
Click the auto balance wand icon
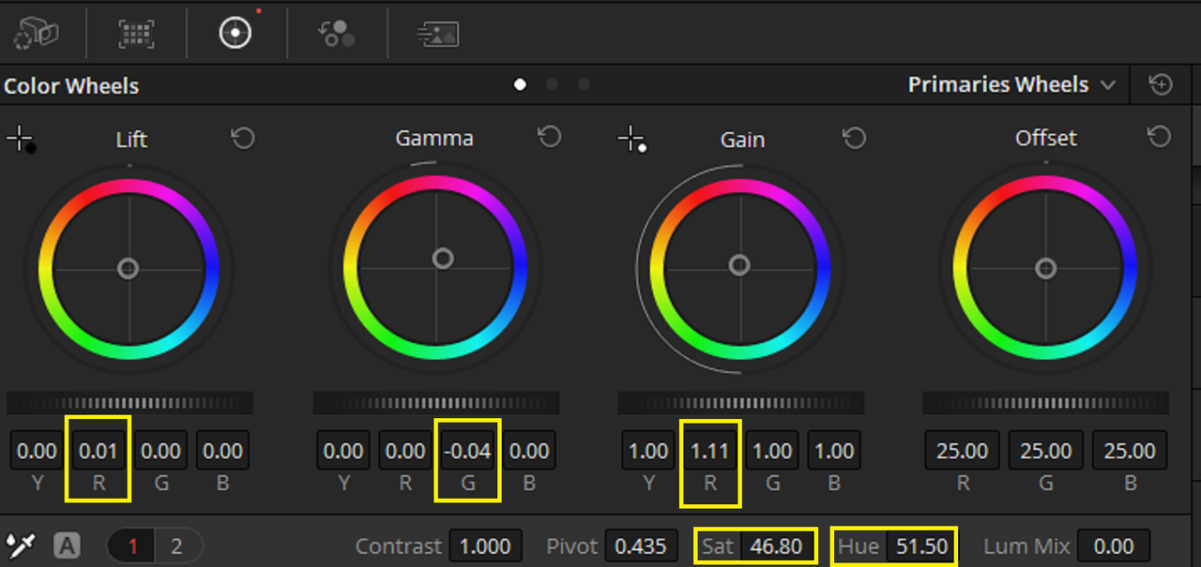click(20, 545)
